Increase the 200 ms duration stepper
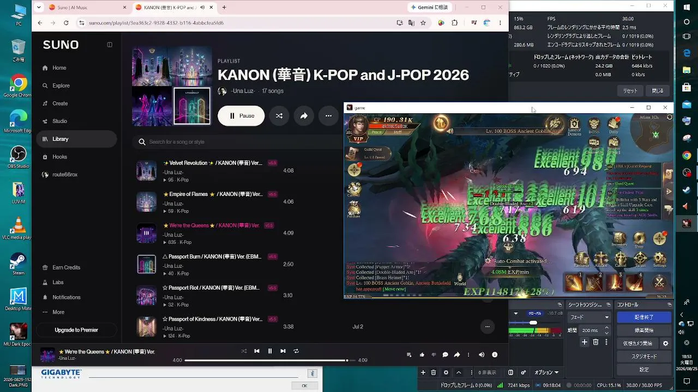The width and height of the screenshot is (698, 392). (607, 328)
